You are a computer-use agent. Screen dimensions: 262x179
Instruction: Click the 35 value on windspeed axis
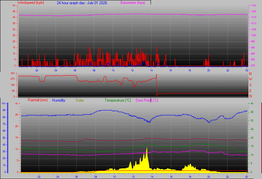tap(14, 24)
